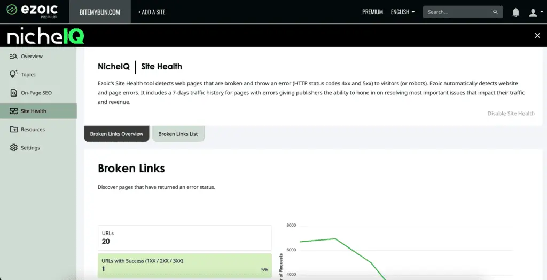Viewport: 547px width, 280px height.
Task: Click the 8000 axis label on chart
Action: coord(291,225)
